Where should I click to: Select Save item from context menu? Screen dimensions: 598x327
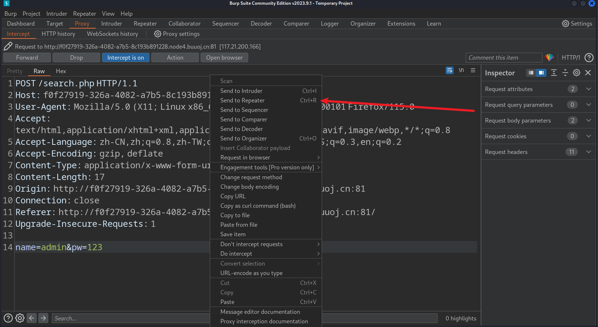coord(266,234)
